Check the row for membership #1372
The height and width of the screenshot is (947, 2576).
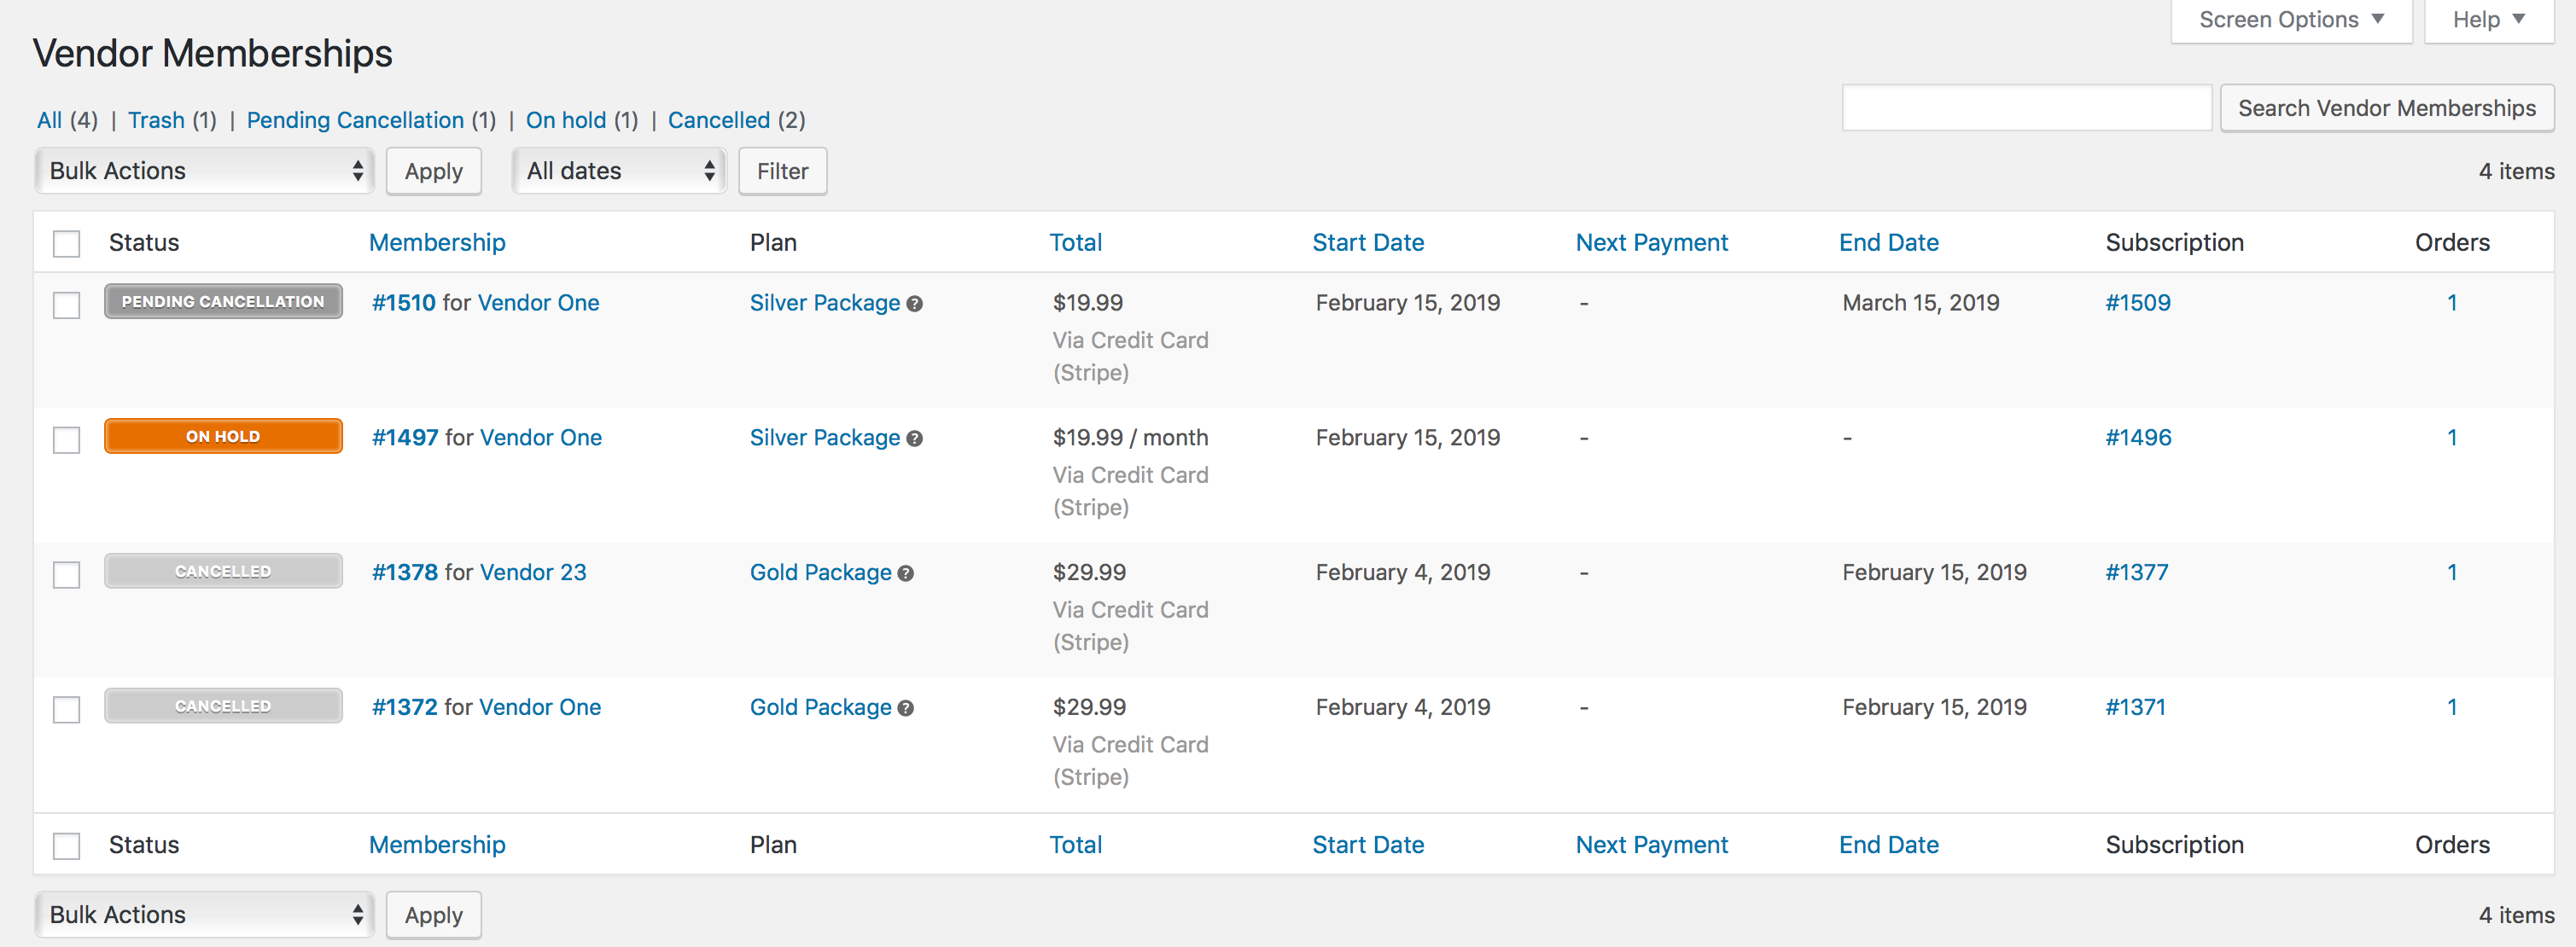tap(67, 710)
